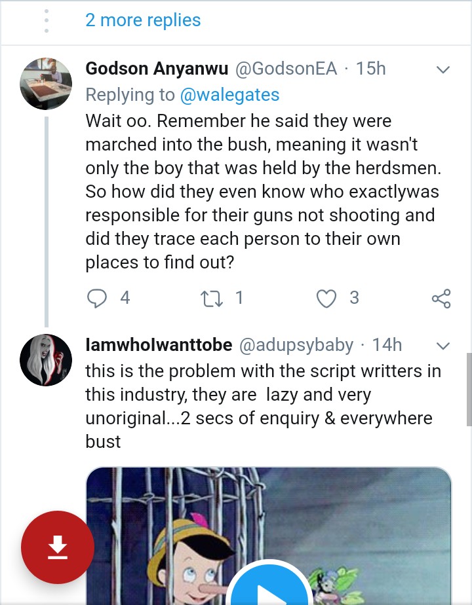Open the 14h timestamp on IamwhoIwanttobe's tweet
This screenshot has width=472, height=605.
click(x=387, y=345)
